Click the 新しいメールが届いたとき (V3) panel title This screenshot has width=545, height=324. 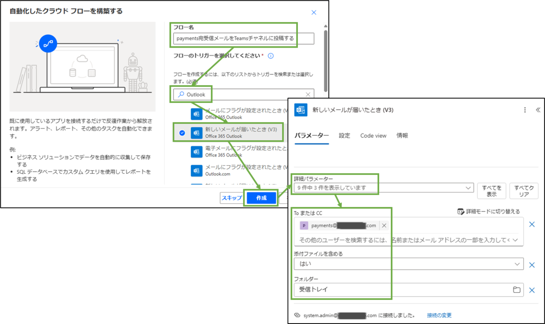pyautogui.click(x=353, y=110)
